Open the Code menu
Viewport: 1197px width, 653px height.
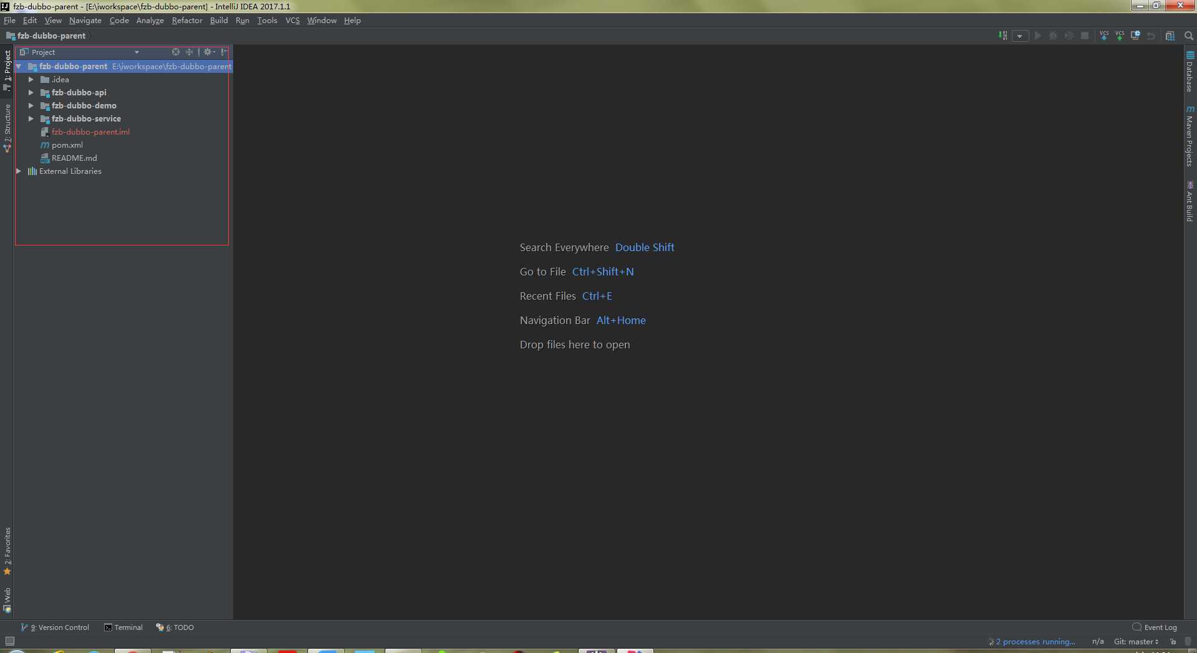tap(119, 20)
